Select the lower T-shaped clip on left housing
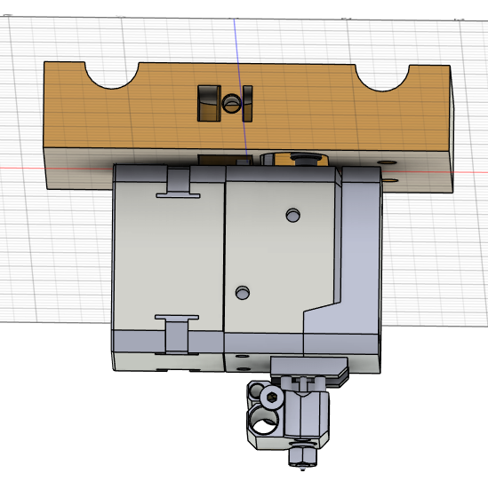The width and height of the screenshot is (488, 489). tap(177, 335)
